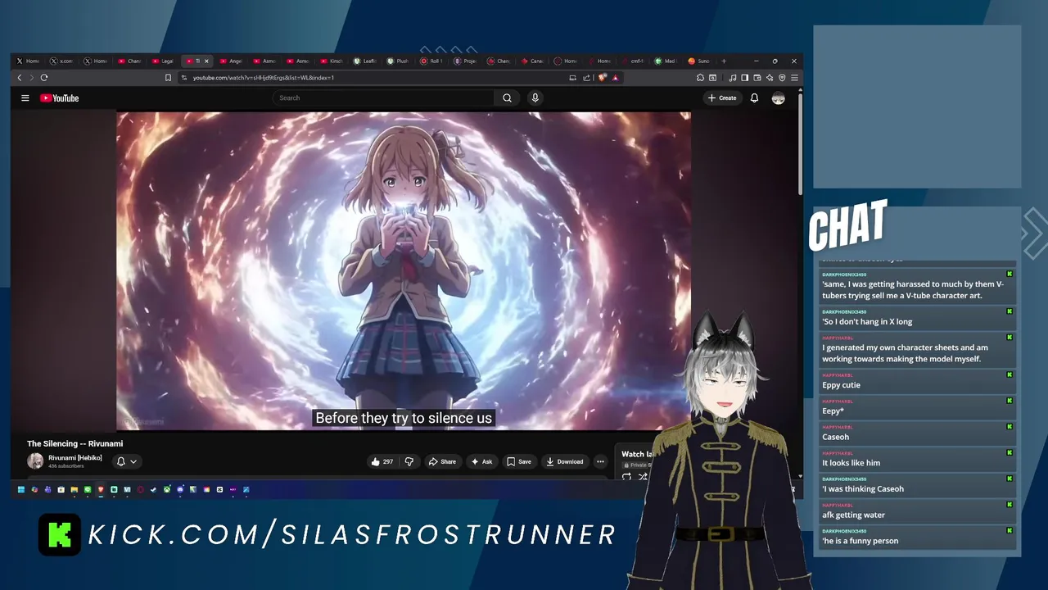1048x590 pixels.
Task: Click the magnifier search button
Action: click(507, 98)
